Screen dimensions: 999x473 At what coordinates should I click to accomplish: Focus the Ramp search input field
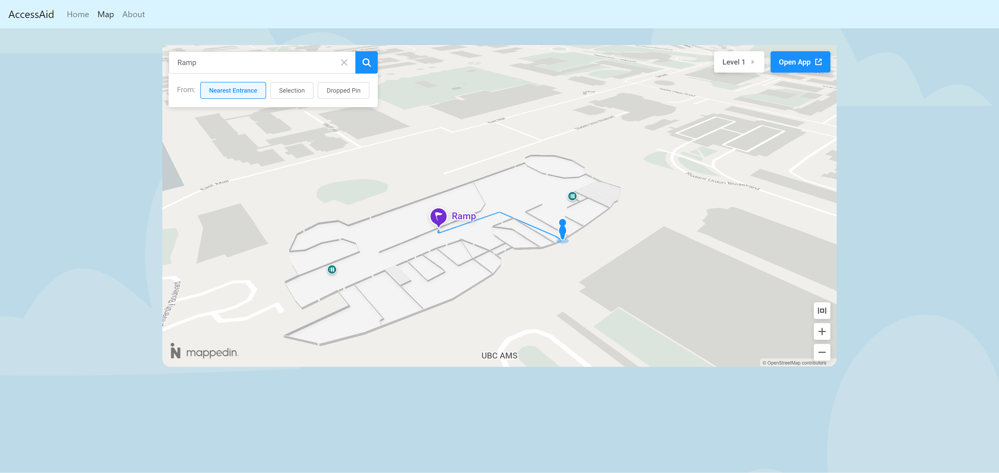coord(256,62)
